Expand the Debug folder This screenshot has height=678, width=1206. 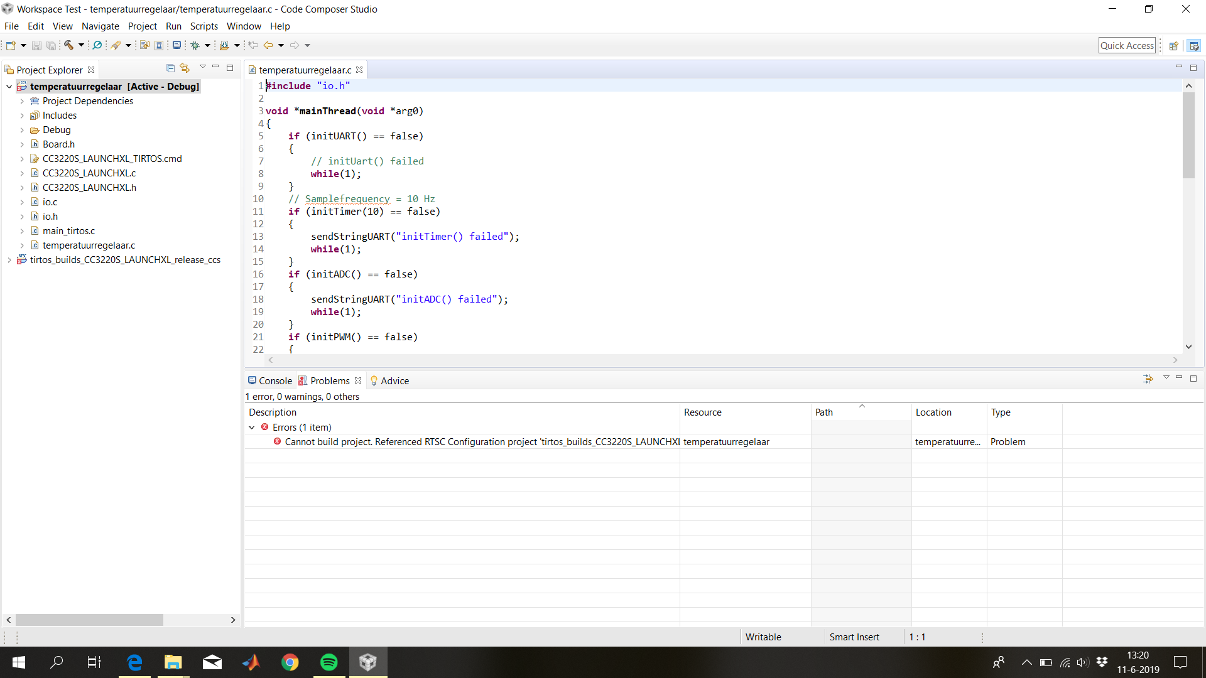[22, 130]
